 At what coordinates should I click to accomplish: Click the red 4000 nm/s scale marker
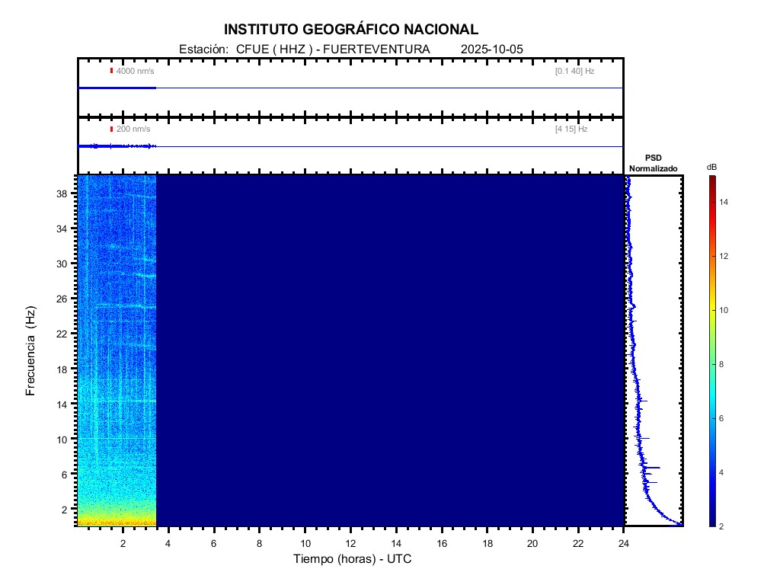(111, 71)
